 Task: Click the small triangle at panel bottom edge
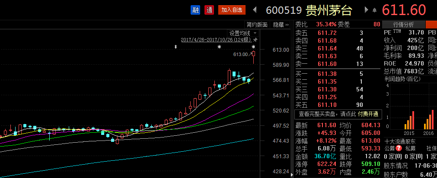(x=292, y=175)
